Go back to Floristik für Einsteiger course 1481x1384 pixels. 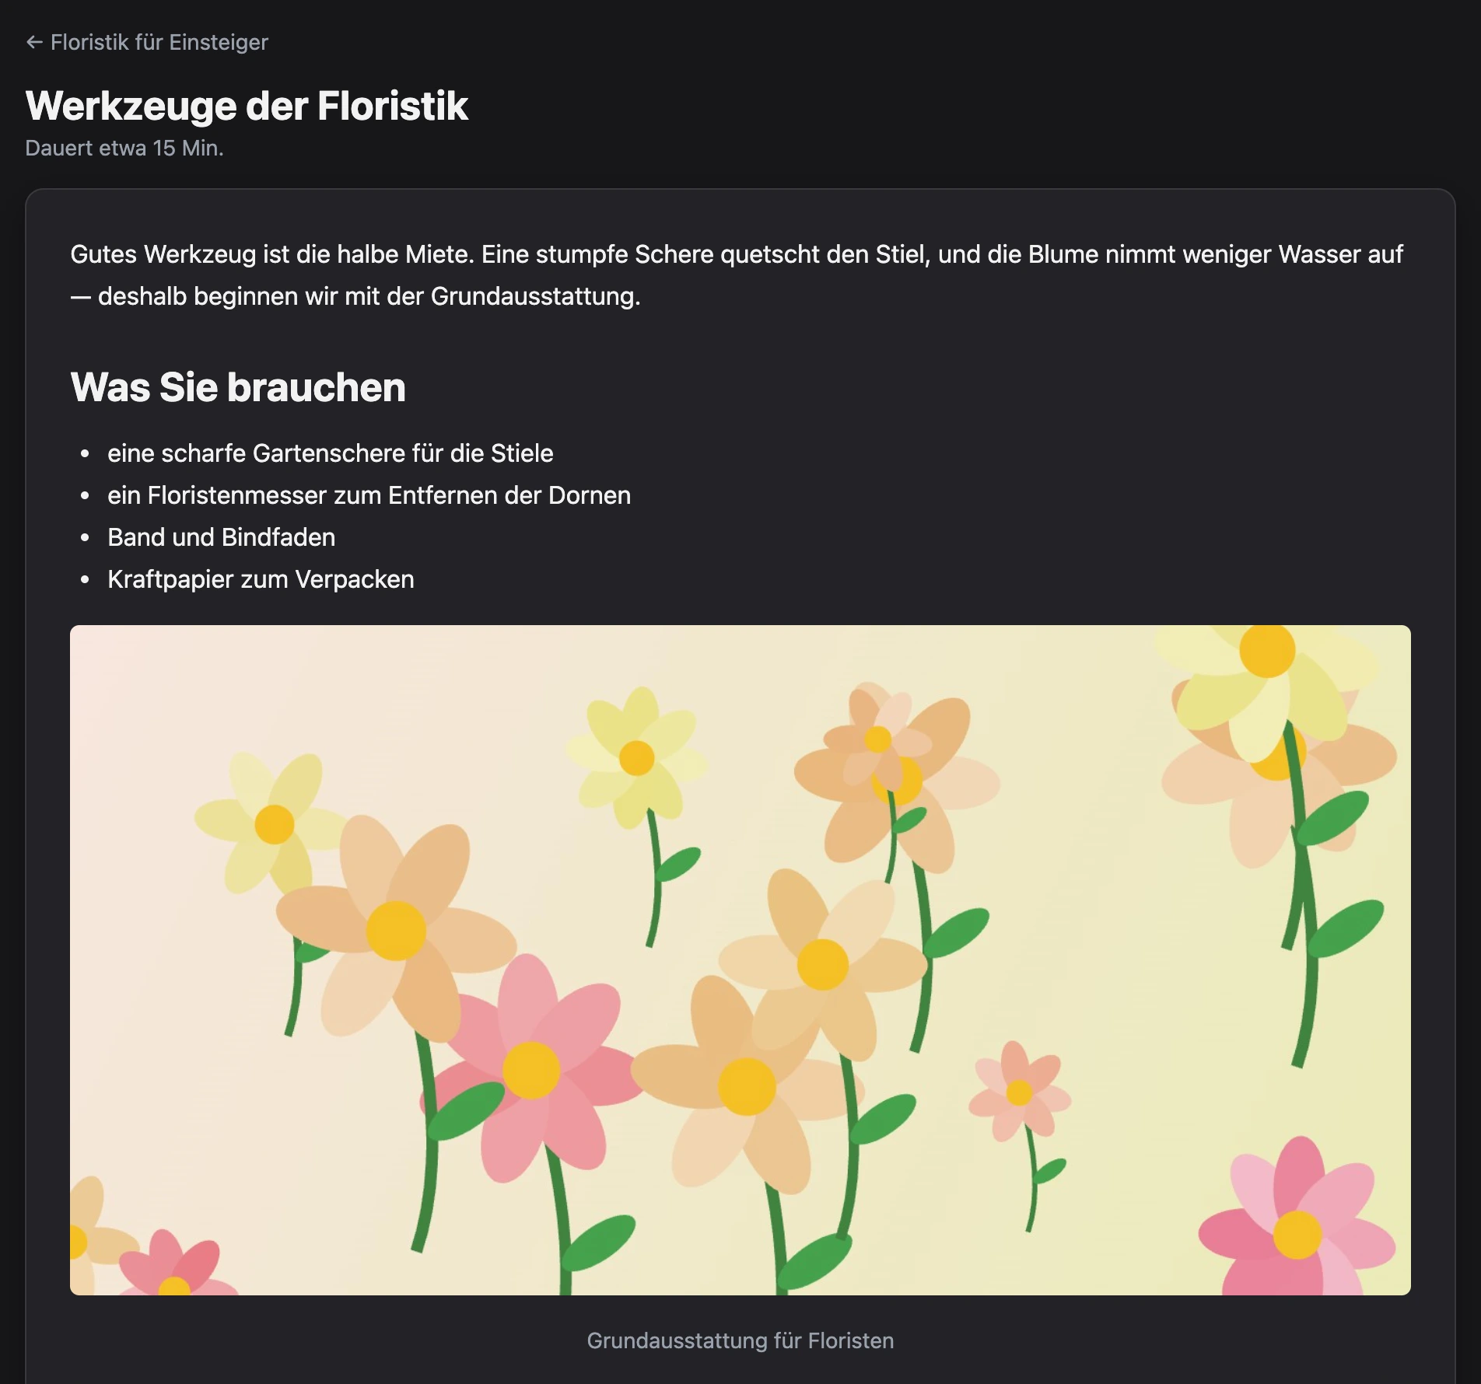click(x=147, y=42)
